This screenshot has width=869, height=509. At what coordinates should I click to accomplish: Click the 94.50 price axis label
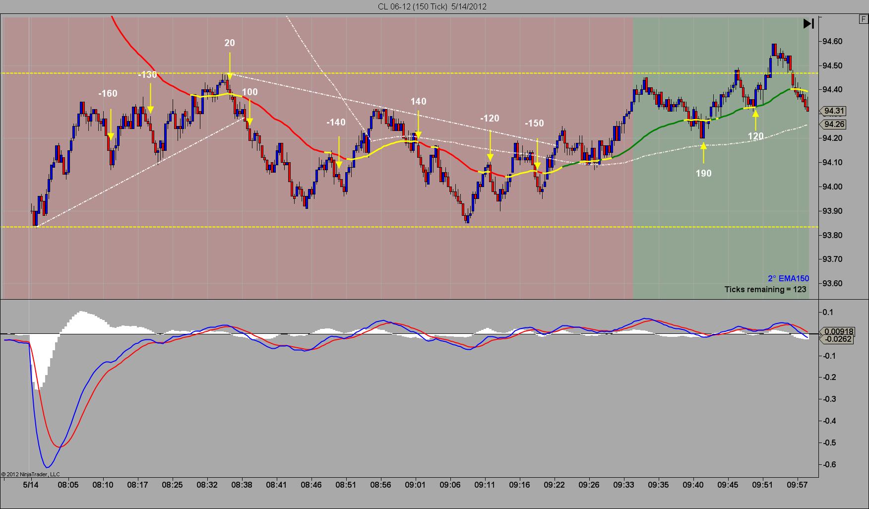[x=832, y=66]
